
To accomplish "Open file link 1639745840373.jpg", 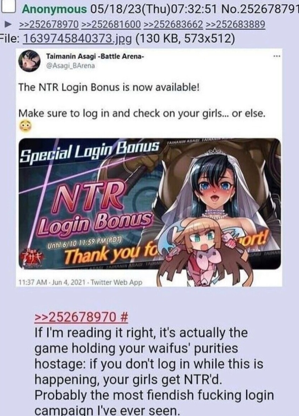I will coord(78,39).
